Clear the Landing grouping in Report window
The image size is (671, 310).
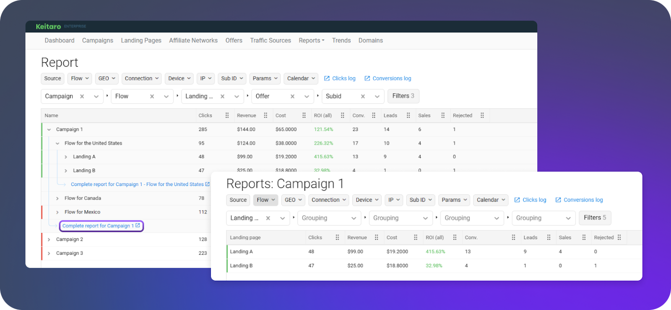(x=223, y=96)
